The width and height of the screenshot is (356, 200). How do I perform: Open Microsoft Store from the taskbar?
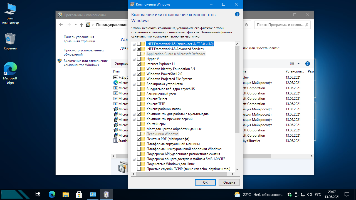(x=79, y=194)
